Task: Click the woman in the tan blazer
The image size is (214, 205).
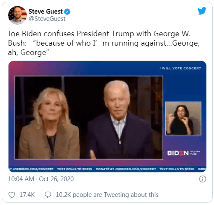Action: (x=49, y=124)
